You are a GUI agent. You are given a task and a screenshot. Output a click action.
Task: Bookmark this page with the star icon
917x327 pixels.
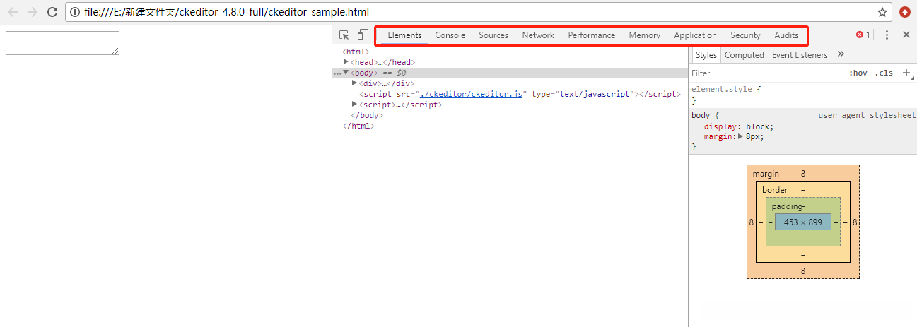[x=882, y=12]
